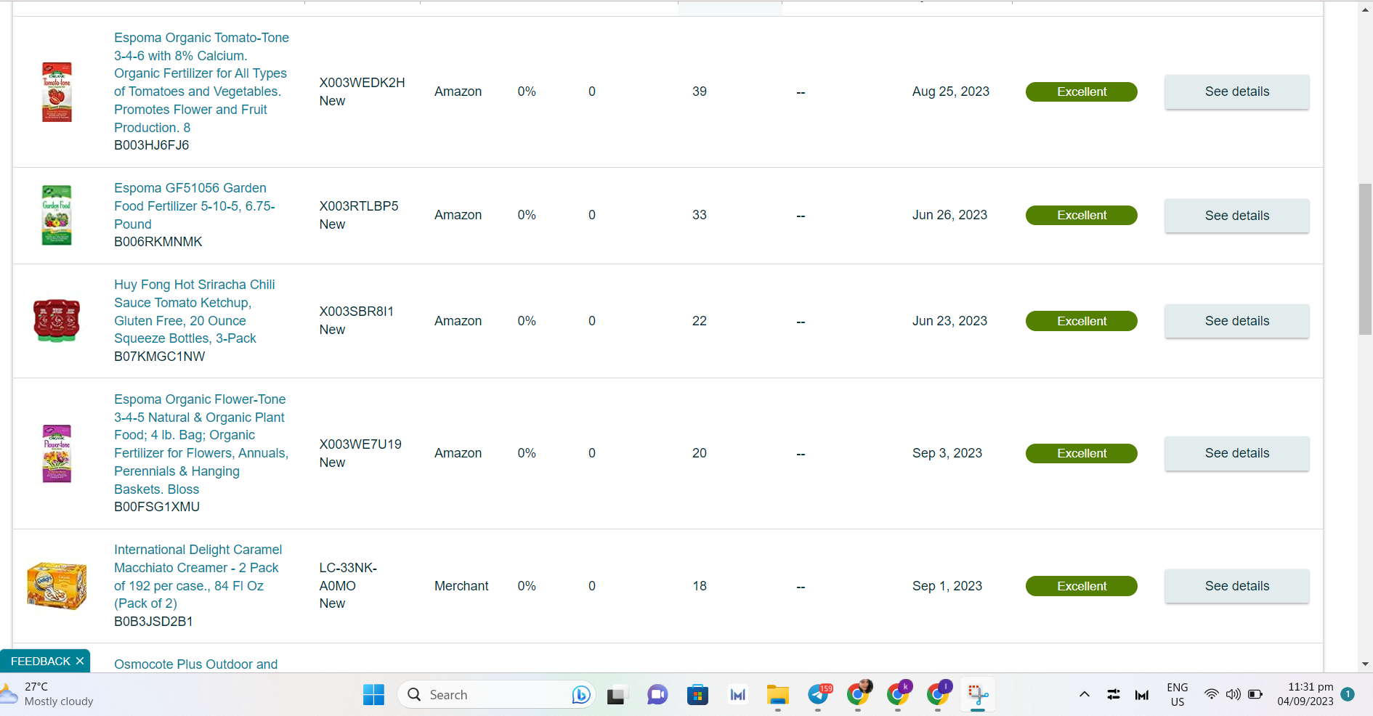Screen dimensions: 1373x716
Task: Check the battery status icon
Action: (1255, 694)
